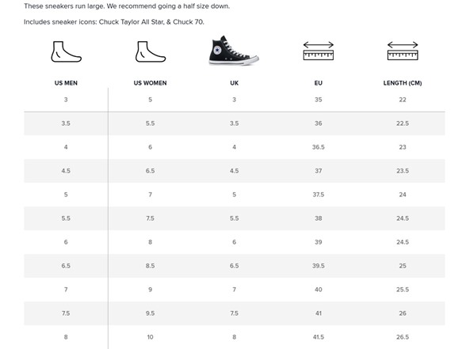The image size is (466, 349).
Task: Click EU size 37.5 cell
Action: (319, 195)
